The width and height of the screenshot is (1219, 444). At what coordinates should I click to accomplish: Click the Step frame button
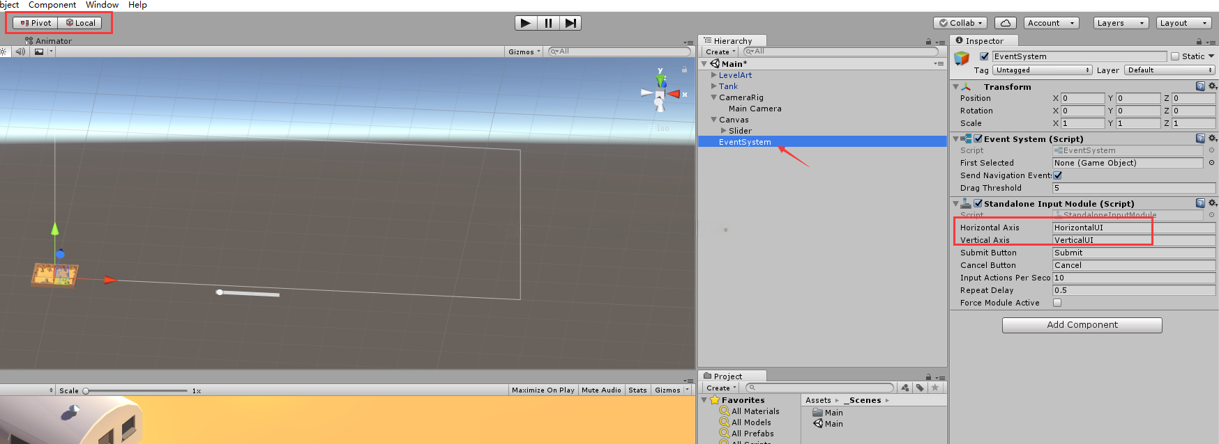[570, 23]
